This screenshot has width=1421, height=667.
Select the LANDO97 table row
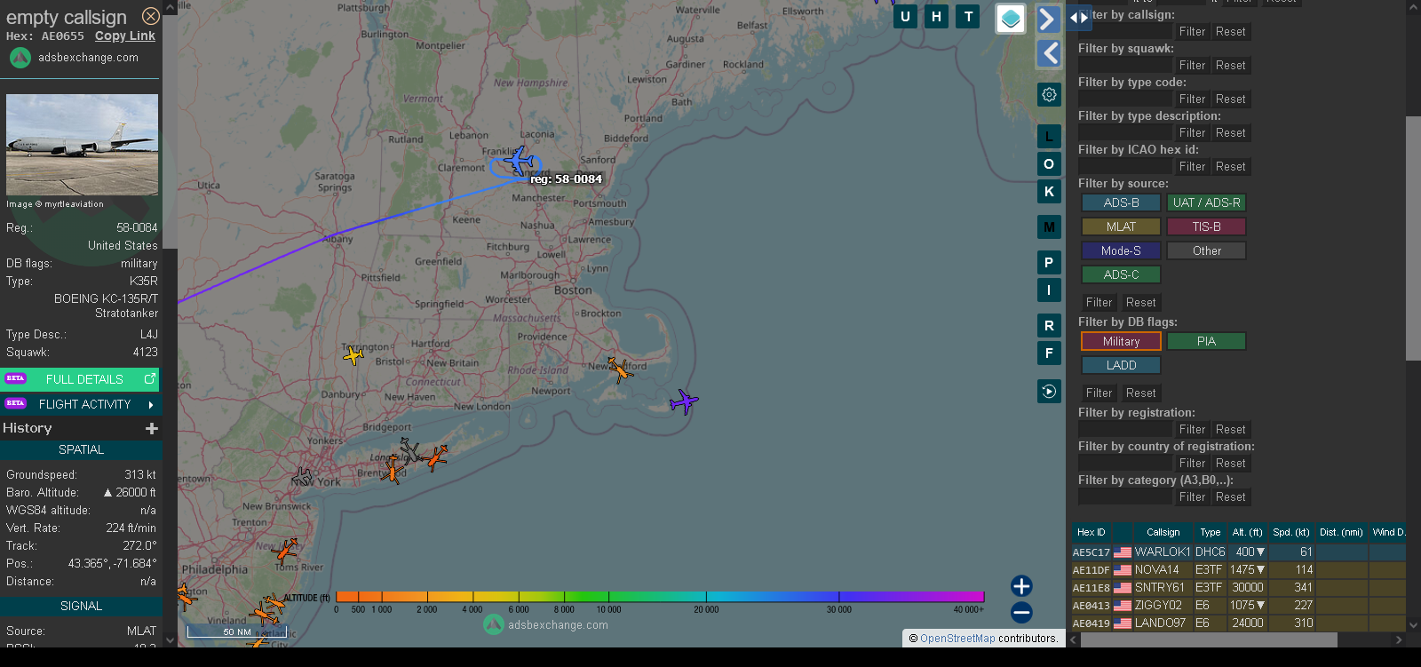pyautogui.click(x=1239, y=623)
